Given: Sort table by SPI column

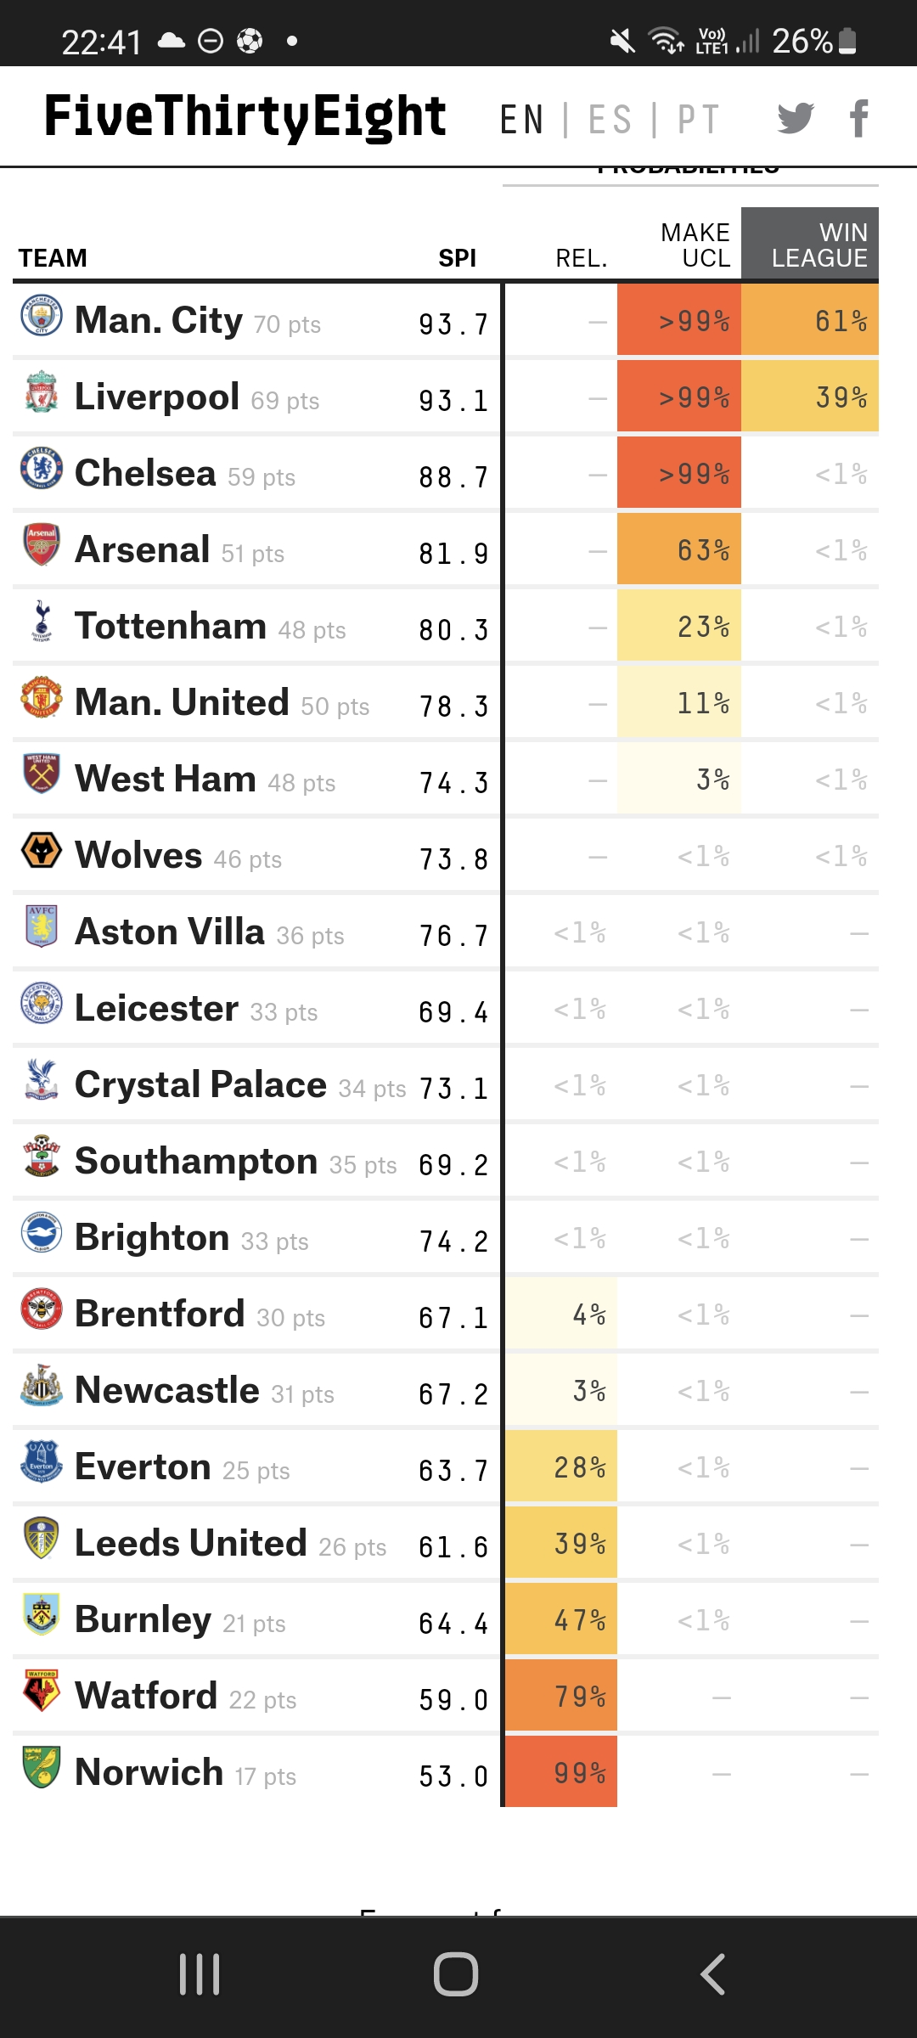Looking at the screenshot, I should pyautogui.click(x=457, y=258).
